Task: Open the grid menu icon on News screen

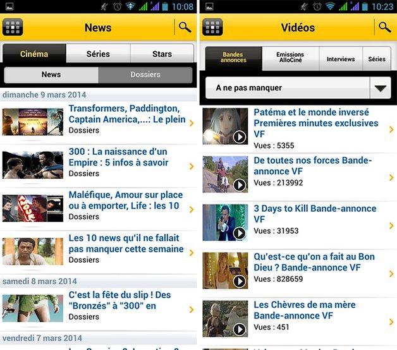Action: (x=13, y=27)
